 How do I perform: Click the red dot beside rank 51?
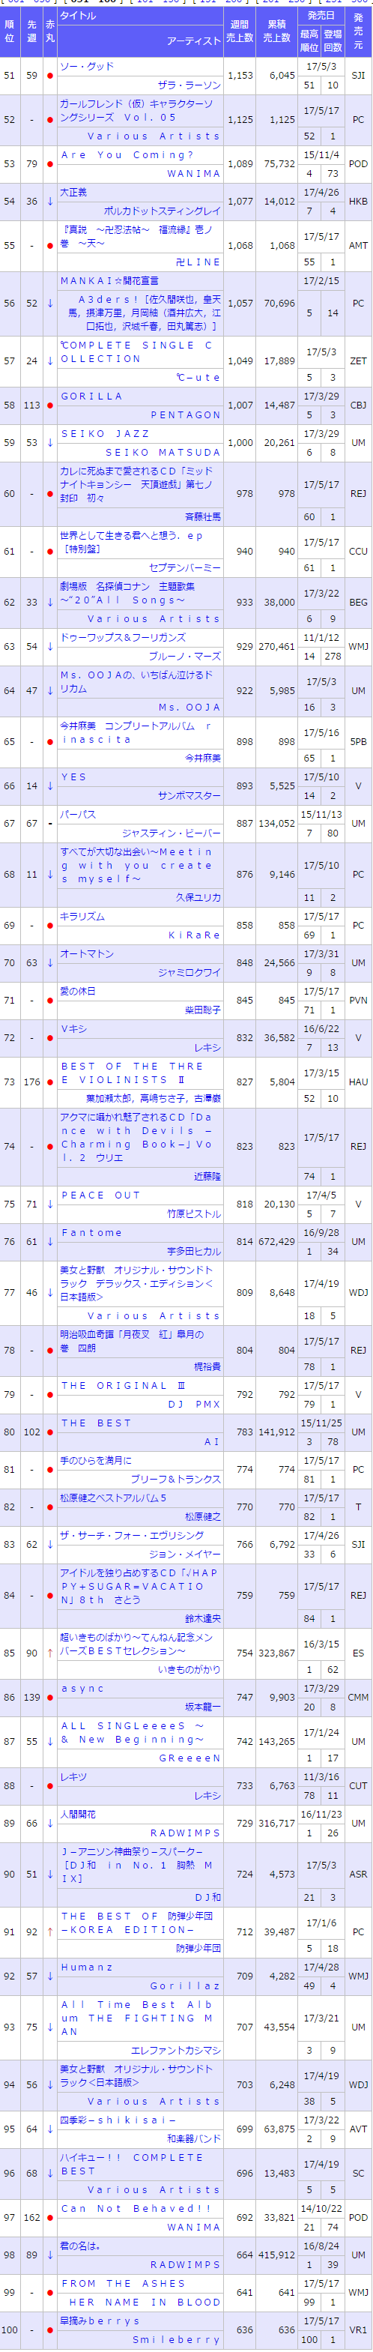click(x=50, y=75)
